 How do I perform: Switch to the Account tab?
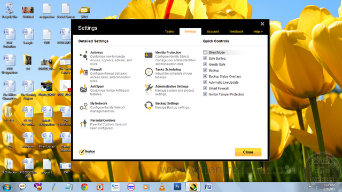213,31
